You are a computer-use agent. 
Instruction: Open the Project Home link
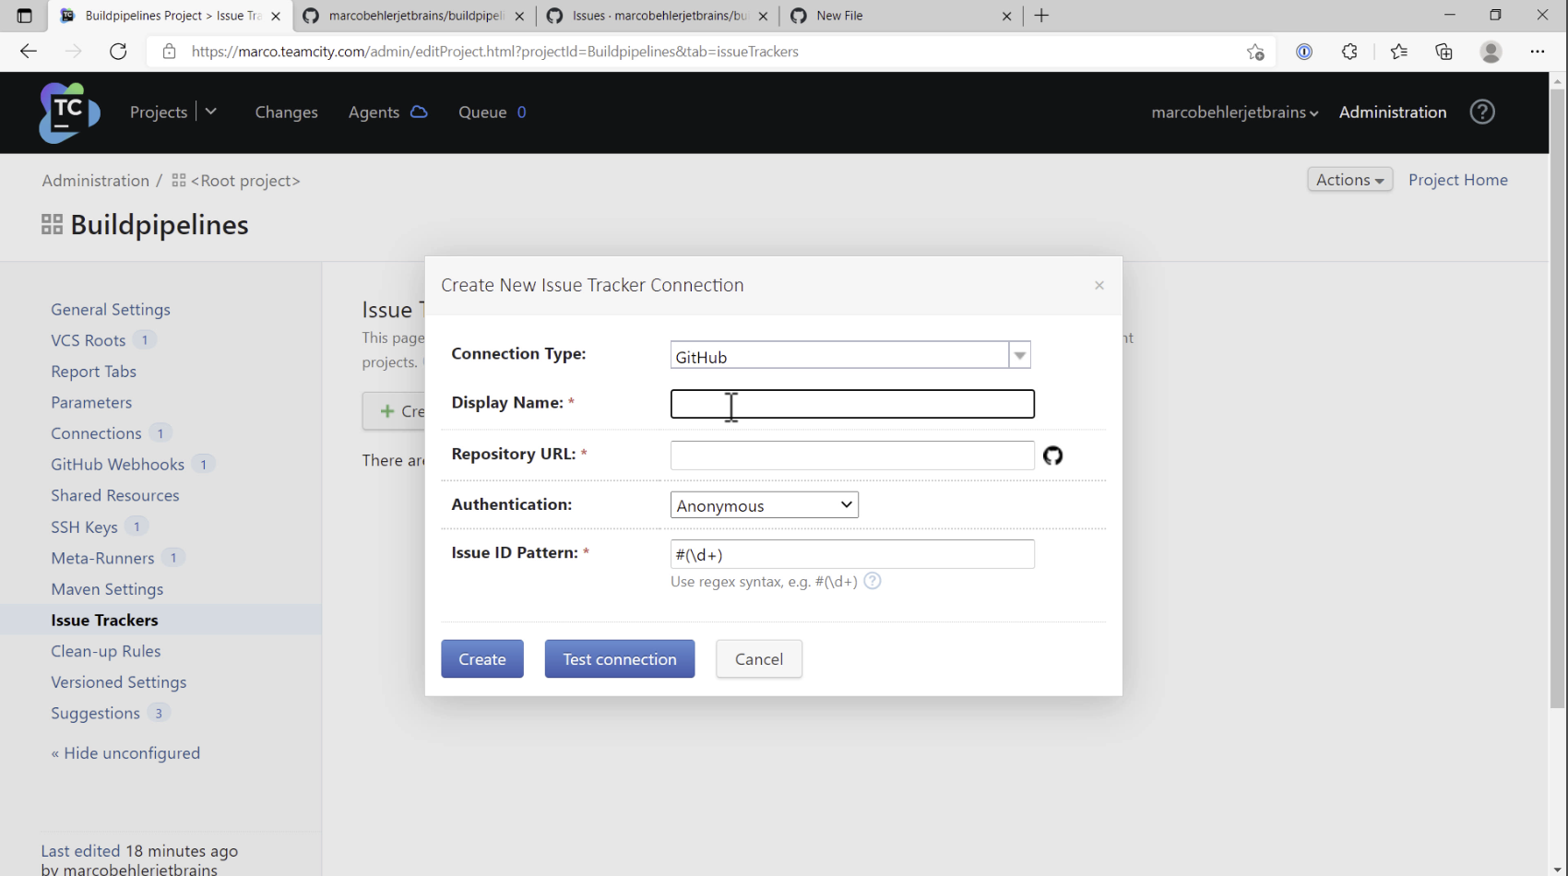tap(1457, 179)
